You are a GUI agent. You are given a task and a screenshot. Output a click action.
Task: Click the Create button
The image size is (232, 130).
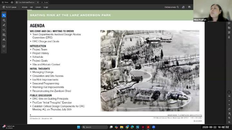click(x=44, y=2)
